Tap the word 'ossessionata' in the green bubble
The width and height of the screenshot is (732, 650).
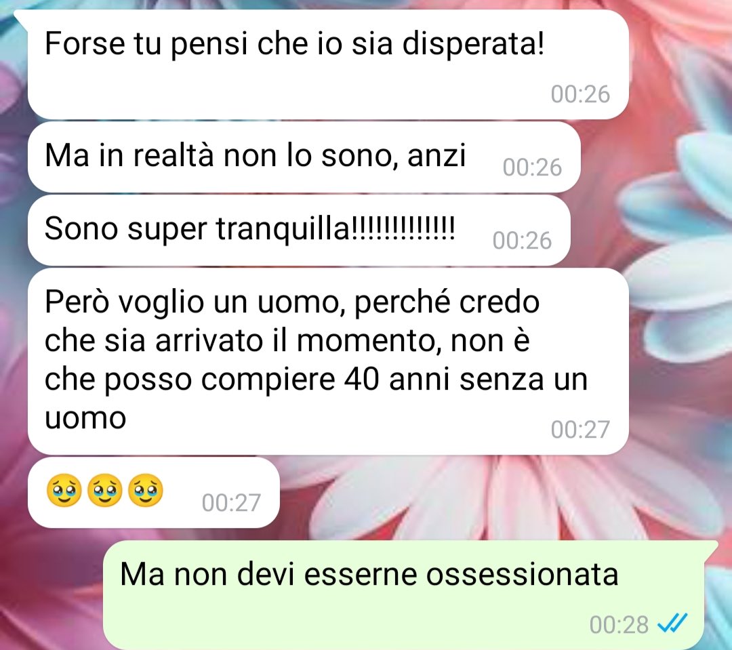[522, 574]
